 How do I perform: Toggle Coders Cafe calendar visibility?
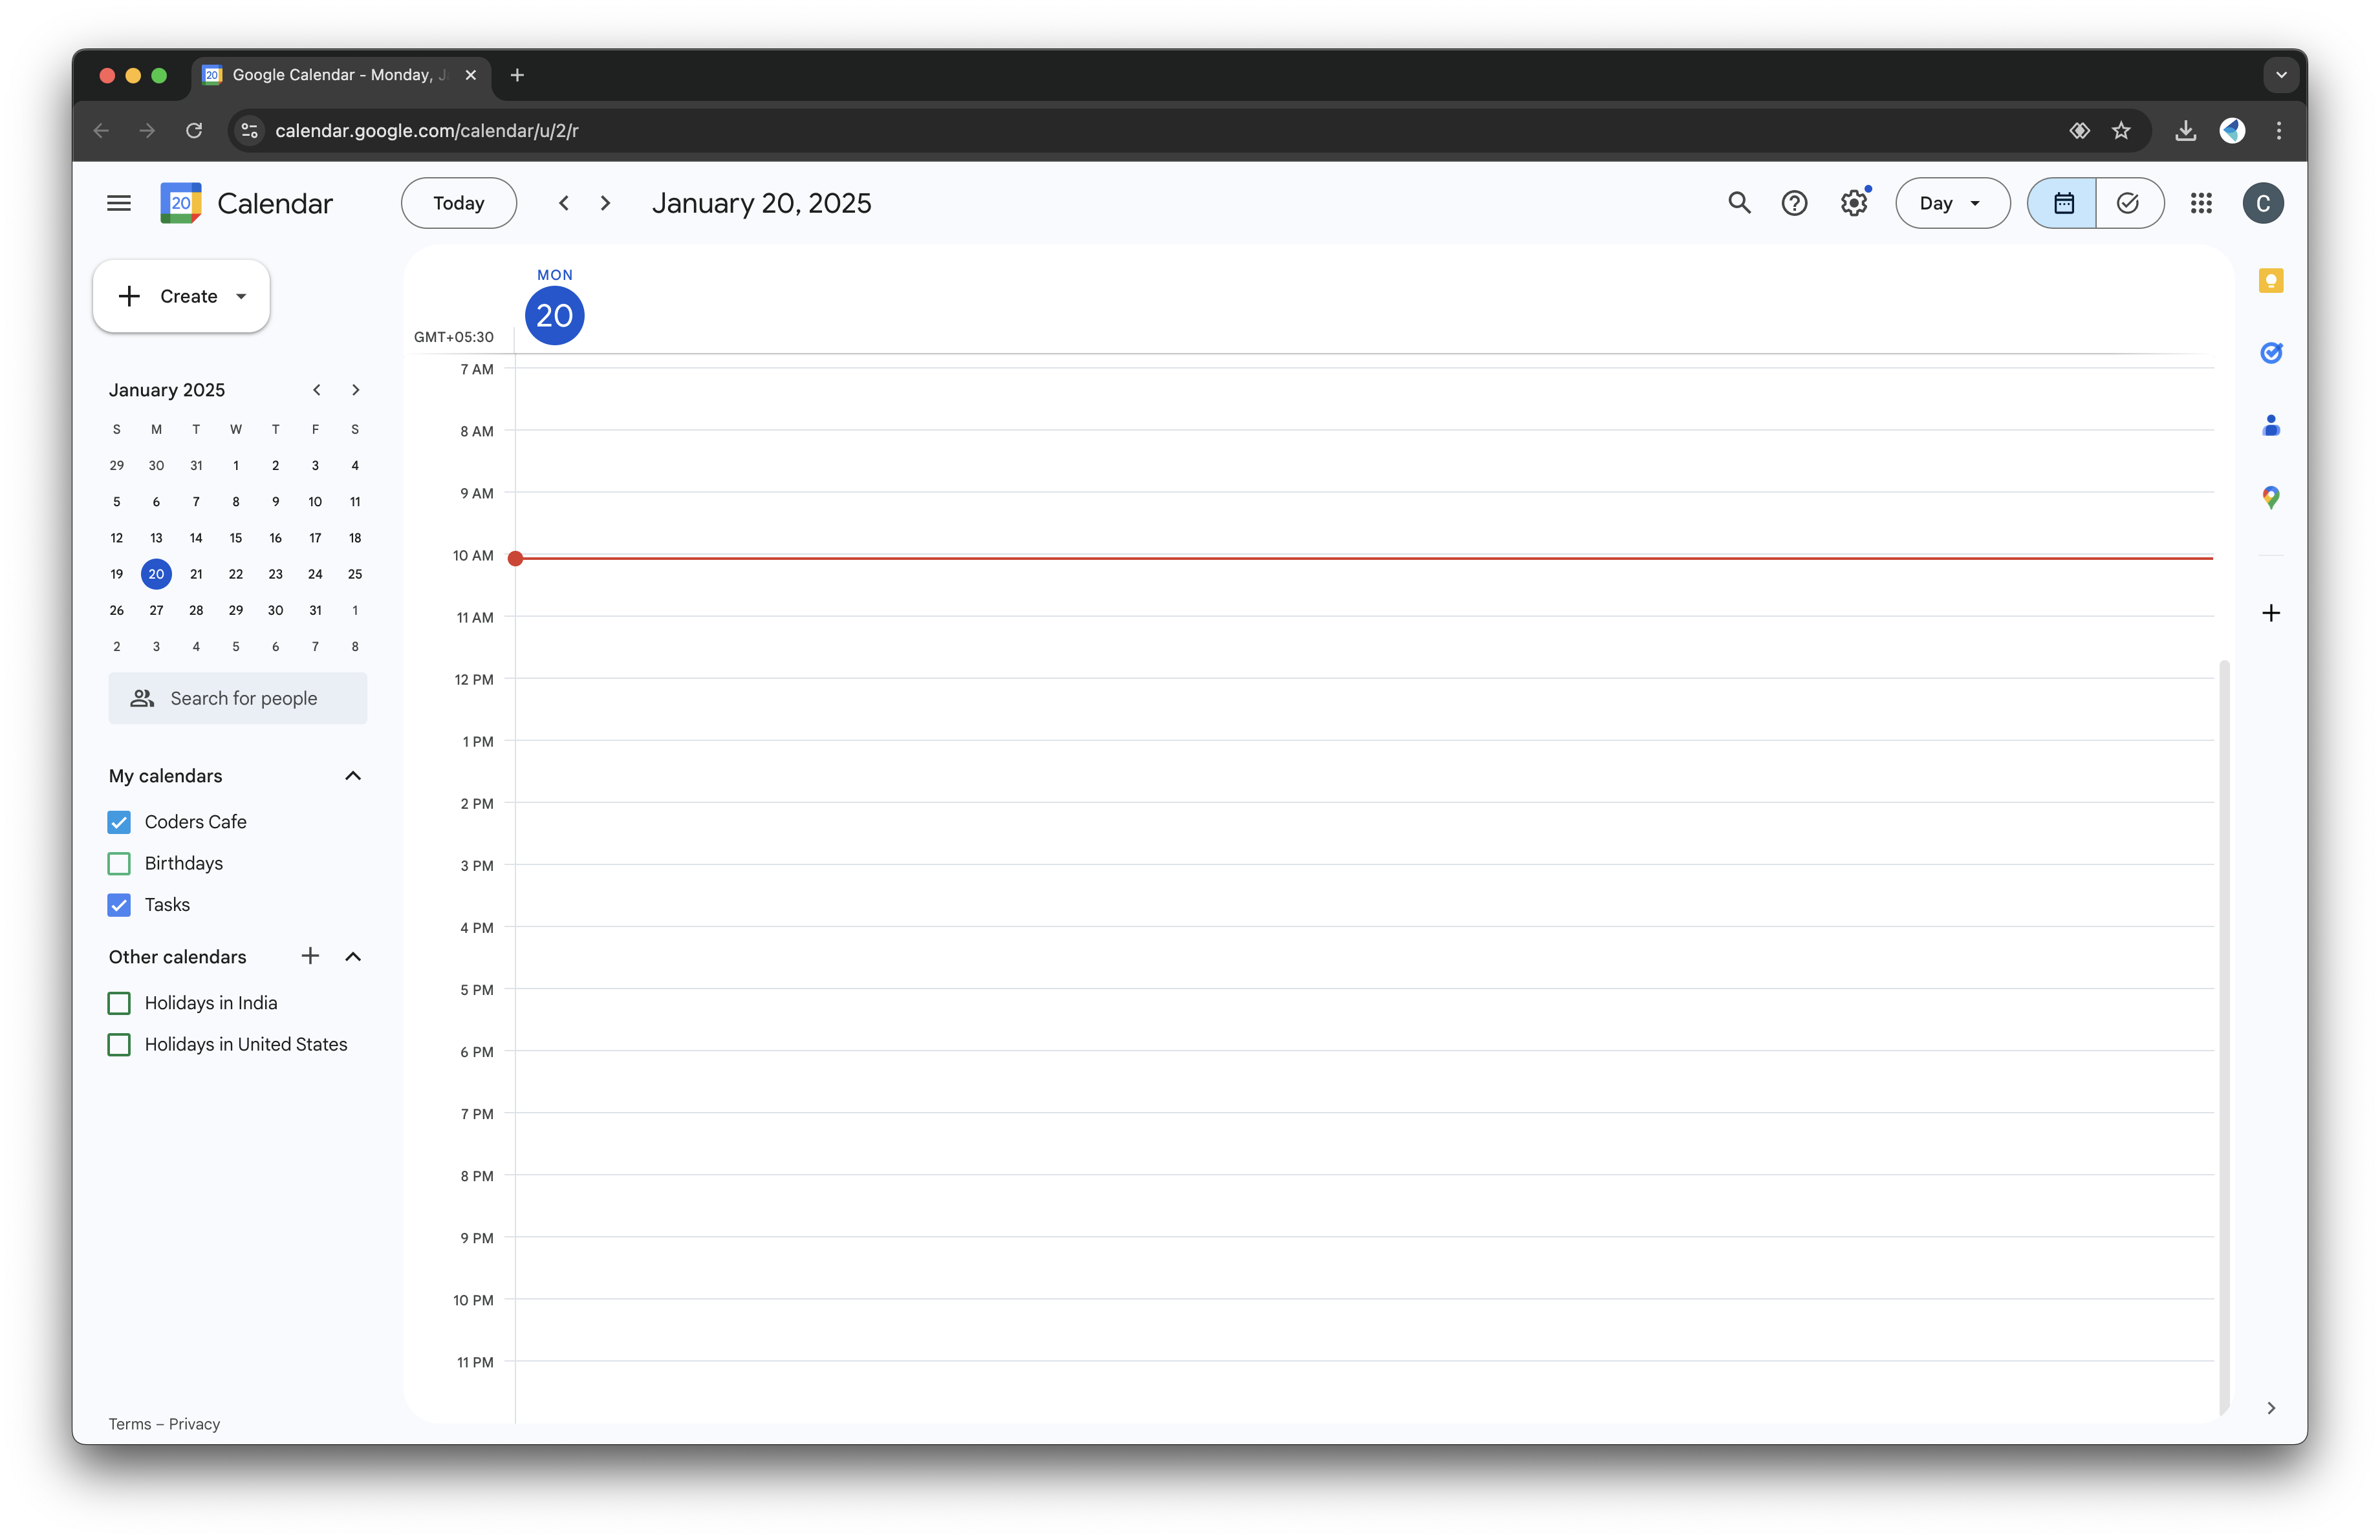[x=120, y=822]
